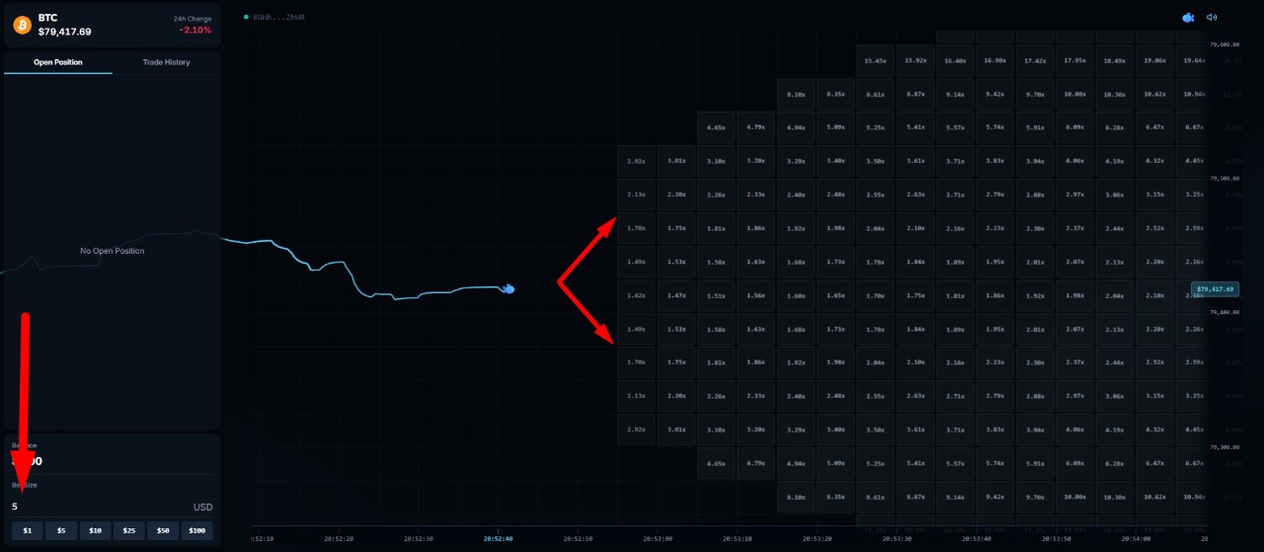Click the blue fish icon in the header
Screen dimensions: 1264x552
click(x=1188, y=17)
